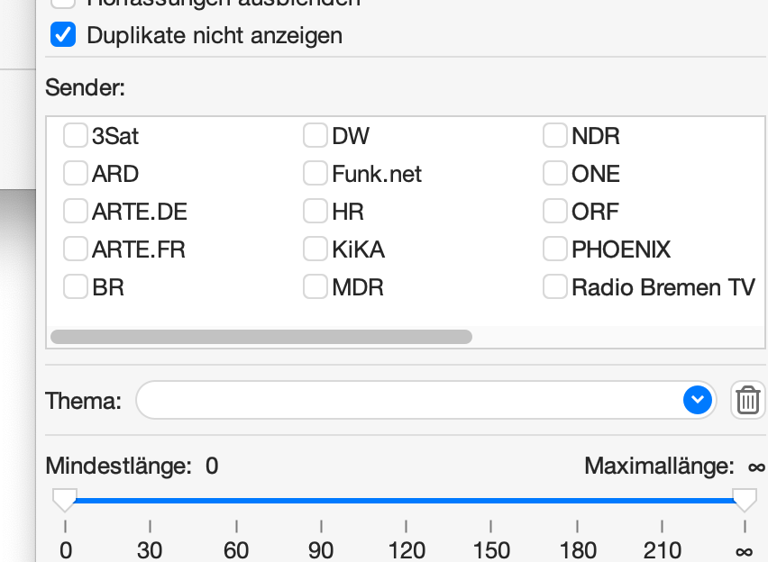Uncheck Duplikate nicht anzeigen checkbox
Viewport: 768px width, 562px height.
pos(63,35)
